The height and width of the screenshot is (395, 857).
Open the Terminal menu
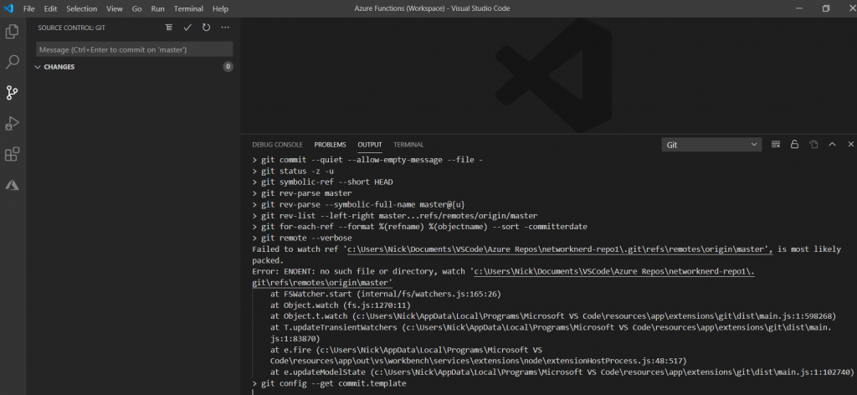(x=188, y=8)
